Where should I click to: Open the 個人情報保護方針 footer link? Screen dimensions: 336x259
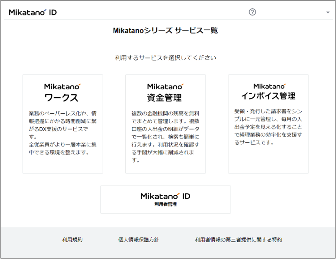point(139,240)
